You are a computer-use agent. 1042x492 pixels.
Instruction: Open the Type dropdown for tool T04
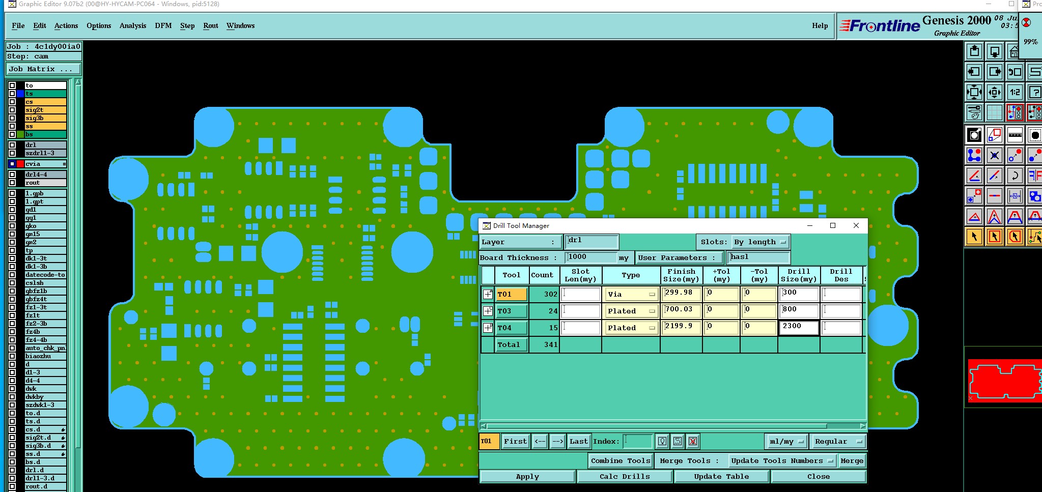631,328
